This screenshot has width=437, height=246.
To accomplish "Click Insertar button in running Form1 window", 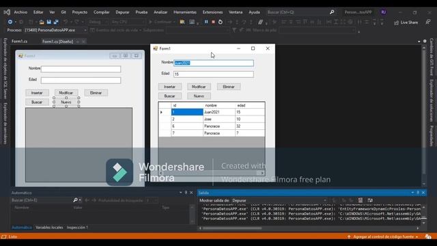I will click(x=170, y=87).
